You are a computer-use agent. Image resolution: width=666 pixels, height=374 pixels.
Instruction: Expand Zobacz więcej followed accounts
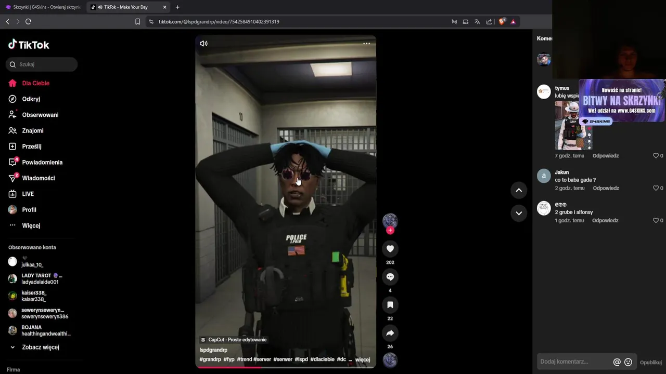click(41, 347)
